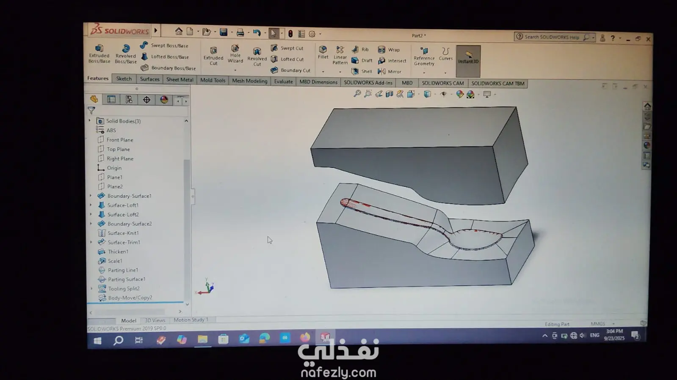677x380 pixels.
Task: Click the feature tree filter icon
Action: point(91,111)
